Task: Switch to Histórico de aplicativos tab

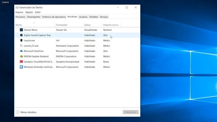Action: point(54,17)
